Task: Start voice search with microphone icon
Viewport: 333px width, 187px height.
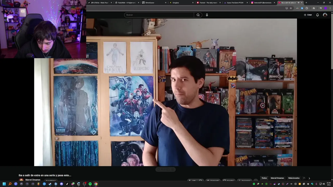Action: tap(207, 15)
